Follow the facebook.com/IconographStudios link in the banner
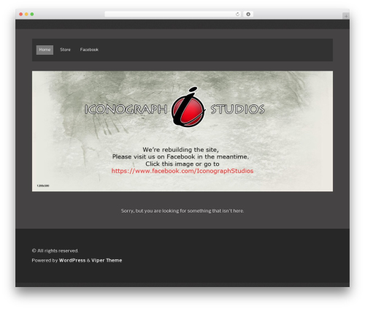Image resolution: width=365 pixels, height=309 pixels. click(x=182, y=171)
